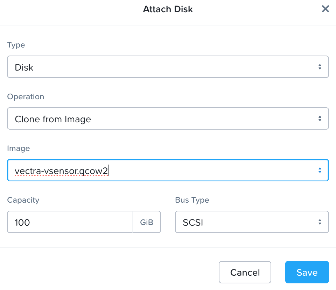The height and width of the screenshot is (290, 336).
Task: Click the Attach Disk dialog title
Action: pos(168,9)
